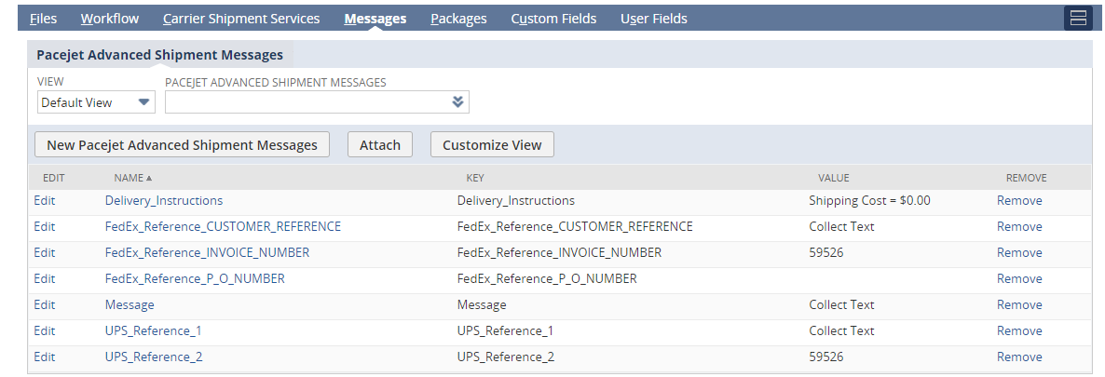Remove the UPS_Reference_2 message
The height and width of the screenshot is (377, 1105).
(x=1019, y=357)
